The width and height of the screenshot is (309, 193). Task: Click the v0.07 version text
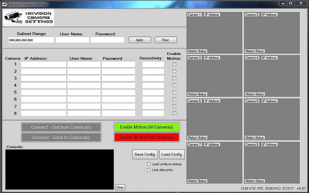(x=301, y=188)
